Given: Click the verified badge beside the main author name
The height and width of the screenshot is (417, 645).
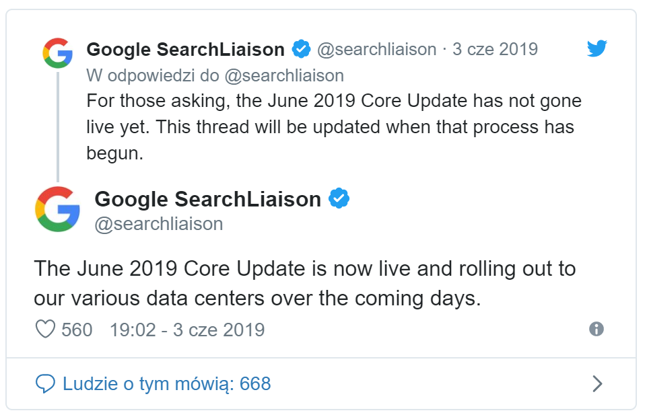Looking at the screenshot, I should point(339,199).
